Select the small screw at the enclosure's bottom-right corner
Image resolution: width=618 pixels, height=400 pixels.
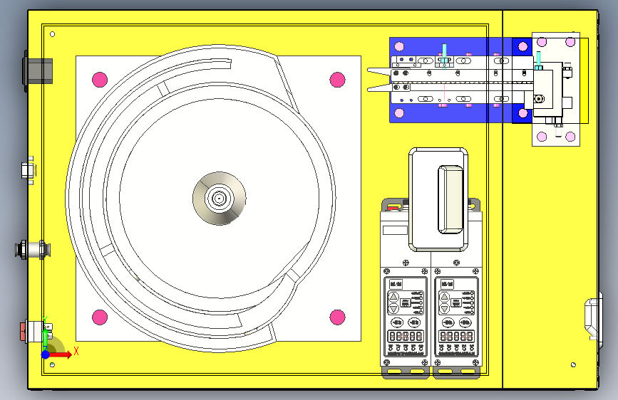tap(574, 365)
